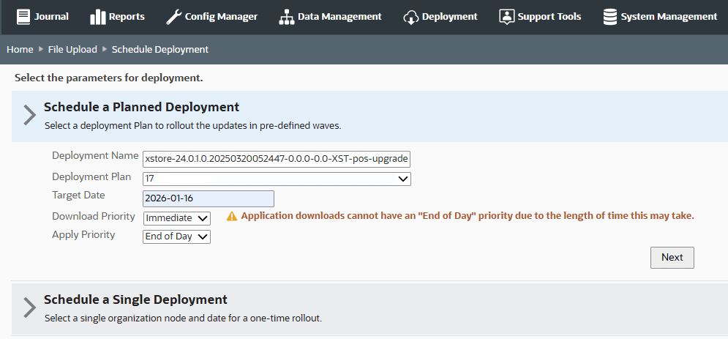Collapse the Schedule a Planned Deployment chevron

(30, 115)
